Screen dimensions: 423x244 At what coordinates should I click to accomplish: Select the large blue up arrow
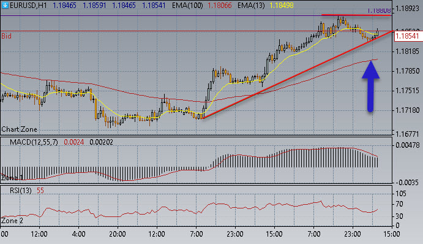pyautogui.click(x=371, y=86)
